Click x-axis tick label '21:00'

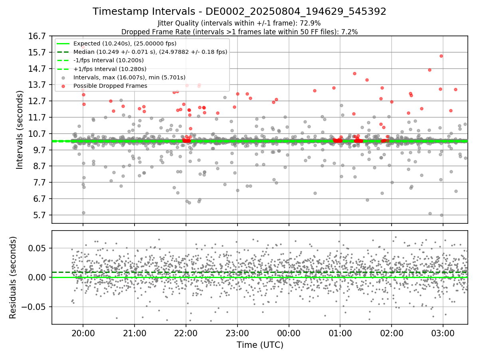tap(135, 333)
